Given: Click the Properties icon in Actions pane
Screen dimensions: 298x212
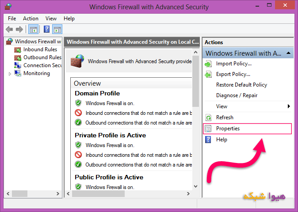Looking at the screenshot, I should pos(208,129).
